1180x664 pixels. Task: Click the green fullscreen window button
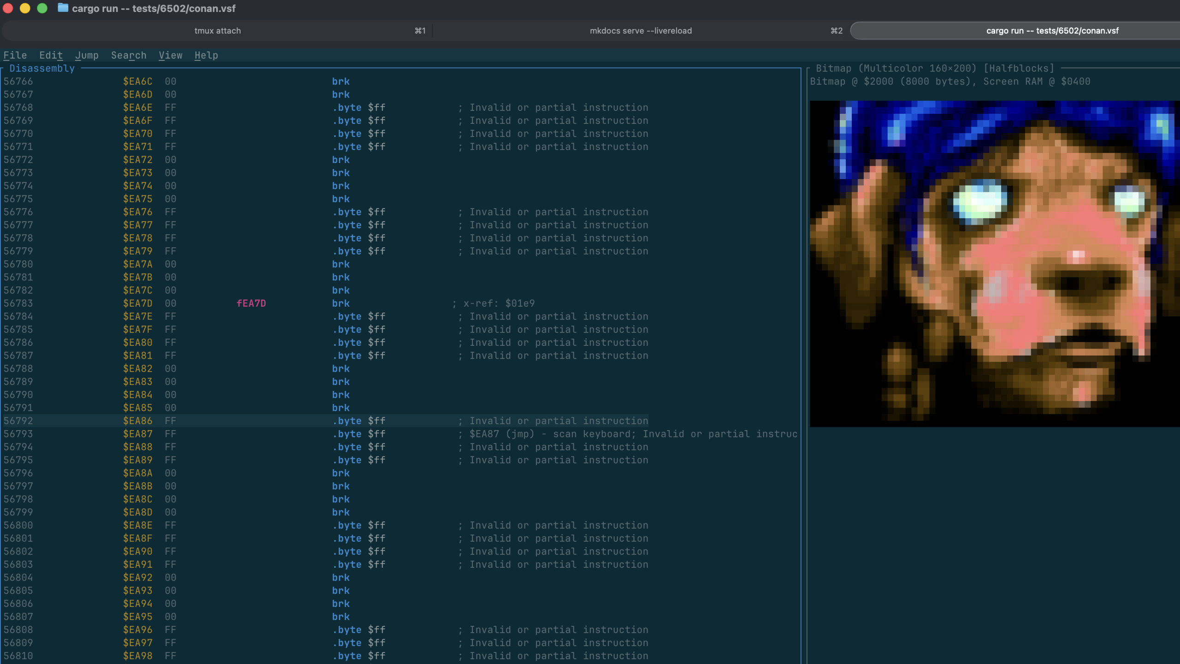point(42,8)
